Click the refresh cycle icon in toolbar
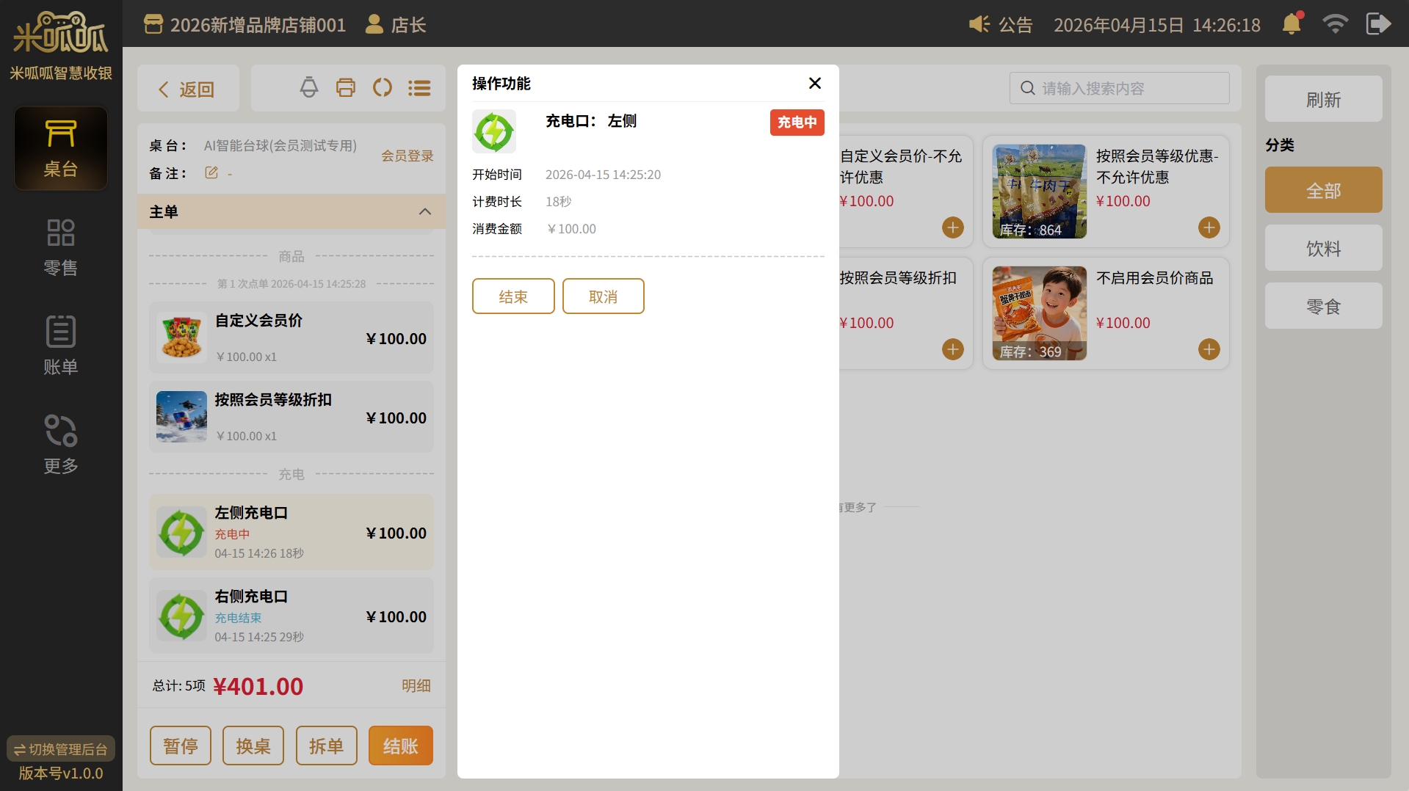1409x791 pixels. tap(382, 88)
